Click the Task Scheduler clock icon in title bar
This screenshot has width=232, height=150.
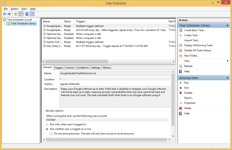pyautogui.click(x=4, y=3)
